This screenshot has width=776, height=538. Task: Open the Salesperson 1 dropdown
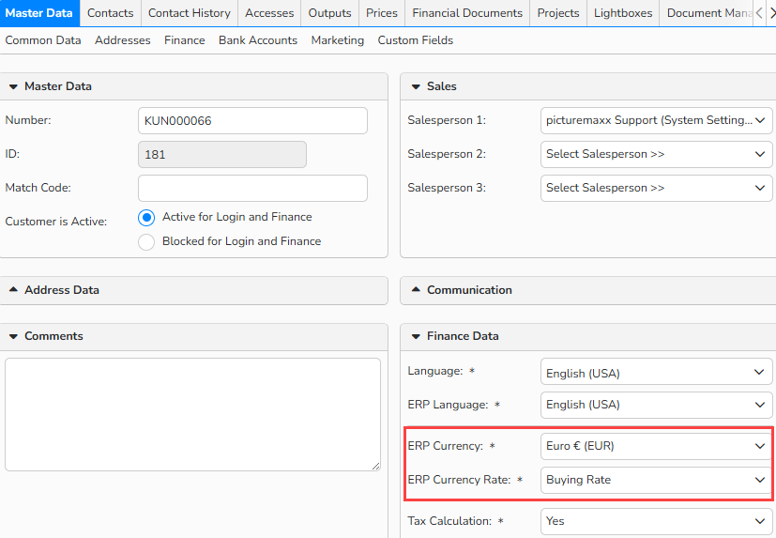(656, 120)
